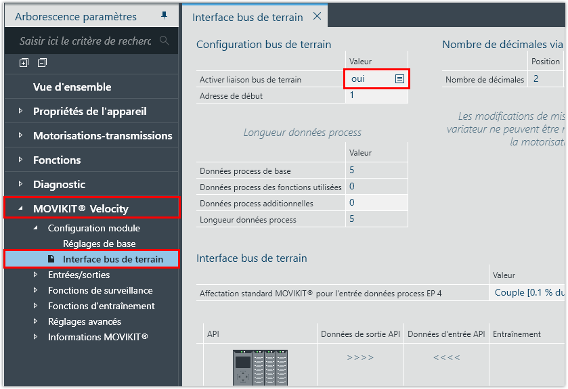Select Réglages de base item
The image size is (568, 389).
click(x=99, y=244)
